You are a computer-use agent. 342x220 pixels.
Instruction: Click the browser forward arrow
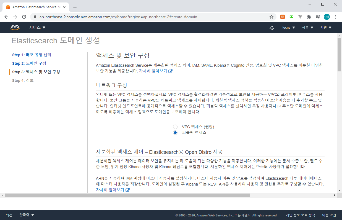(x=15, y=17)
